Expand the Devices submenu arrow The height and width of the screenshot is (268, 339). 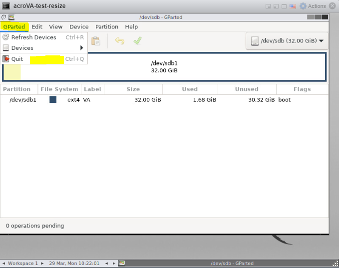pos(82,48)
